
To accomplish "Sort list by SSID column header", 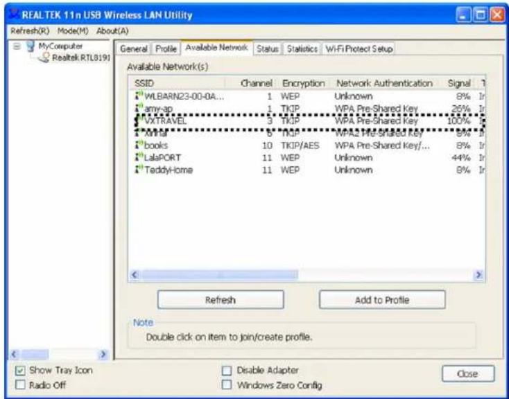I will pyautogui.click(x=177, y=83).
